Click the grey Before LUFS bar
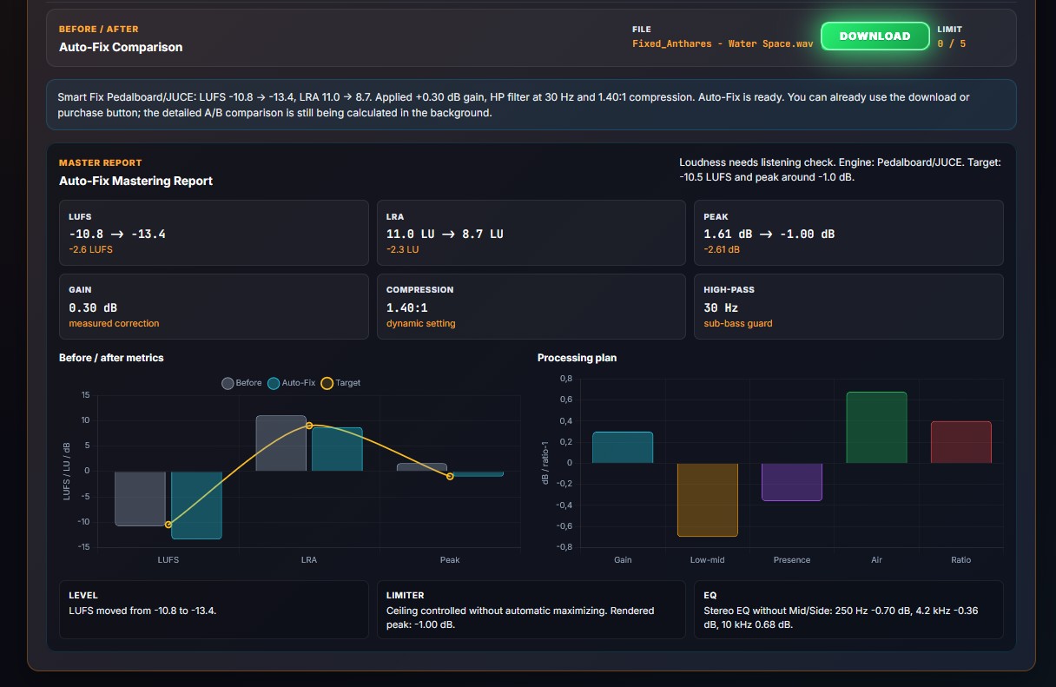Viewport: 1056px width, 687px height. [x=140, y=499]
